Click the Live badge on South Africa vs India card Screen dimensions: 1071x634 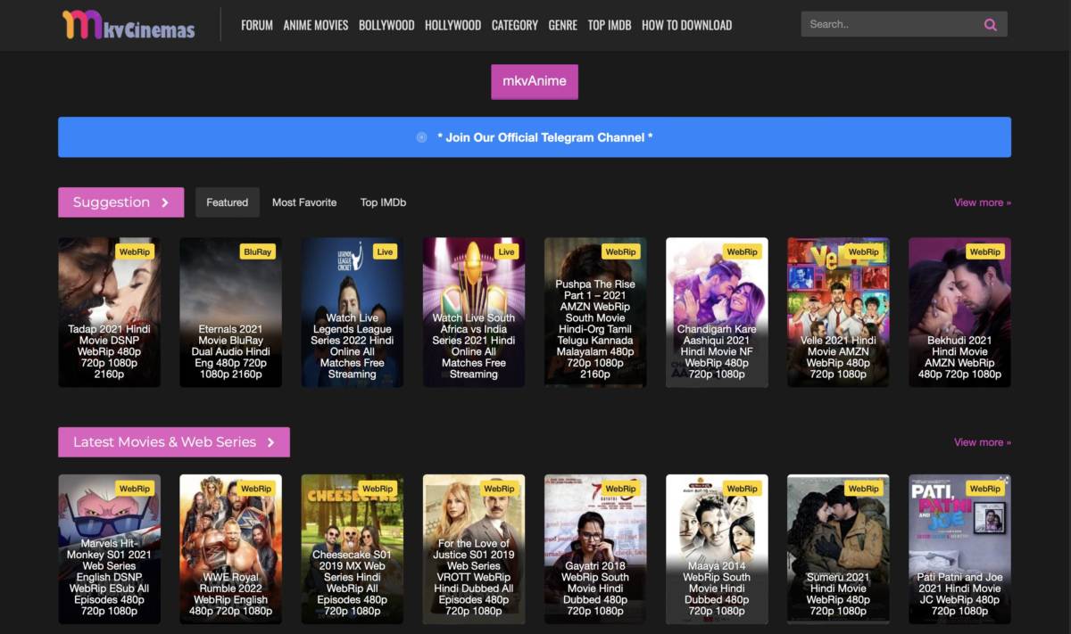(x=506, y=251)
